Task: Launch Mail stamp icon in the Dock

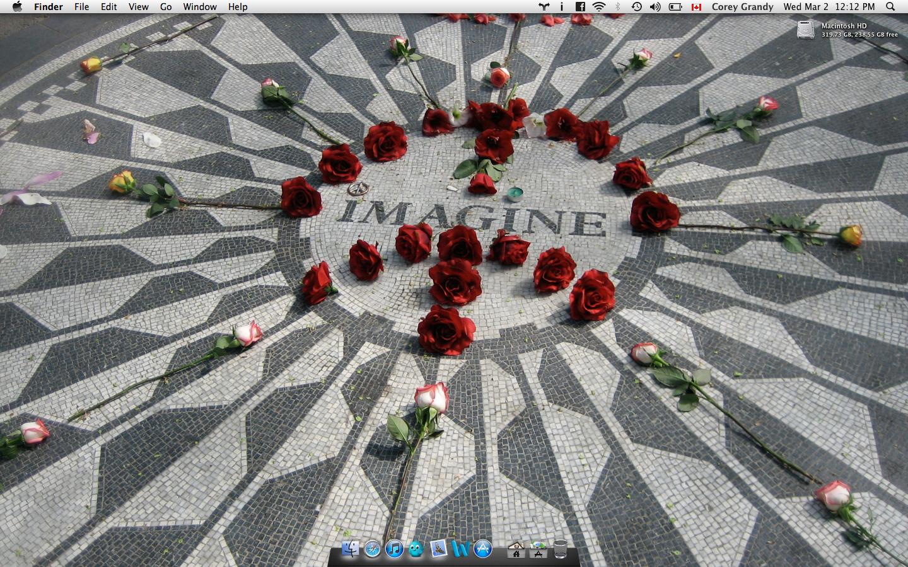Action: [438, 549]
